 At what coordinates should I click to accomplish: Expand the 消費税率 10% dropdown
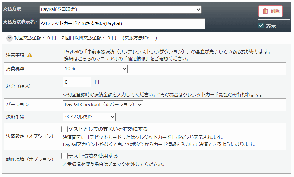coord(95,69)
